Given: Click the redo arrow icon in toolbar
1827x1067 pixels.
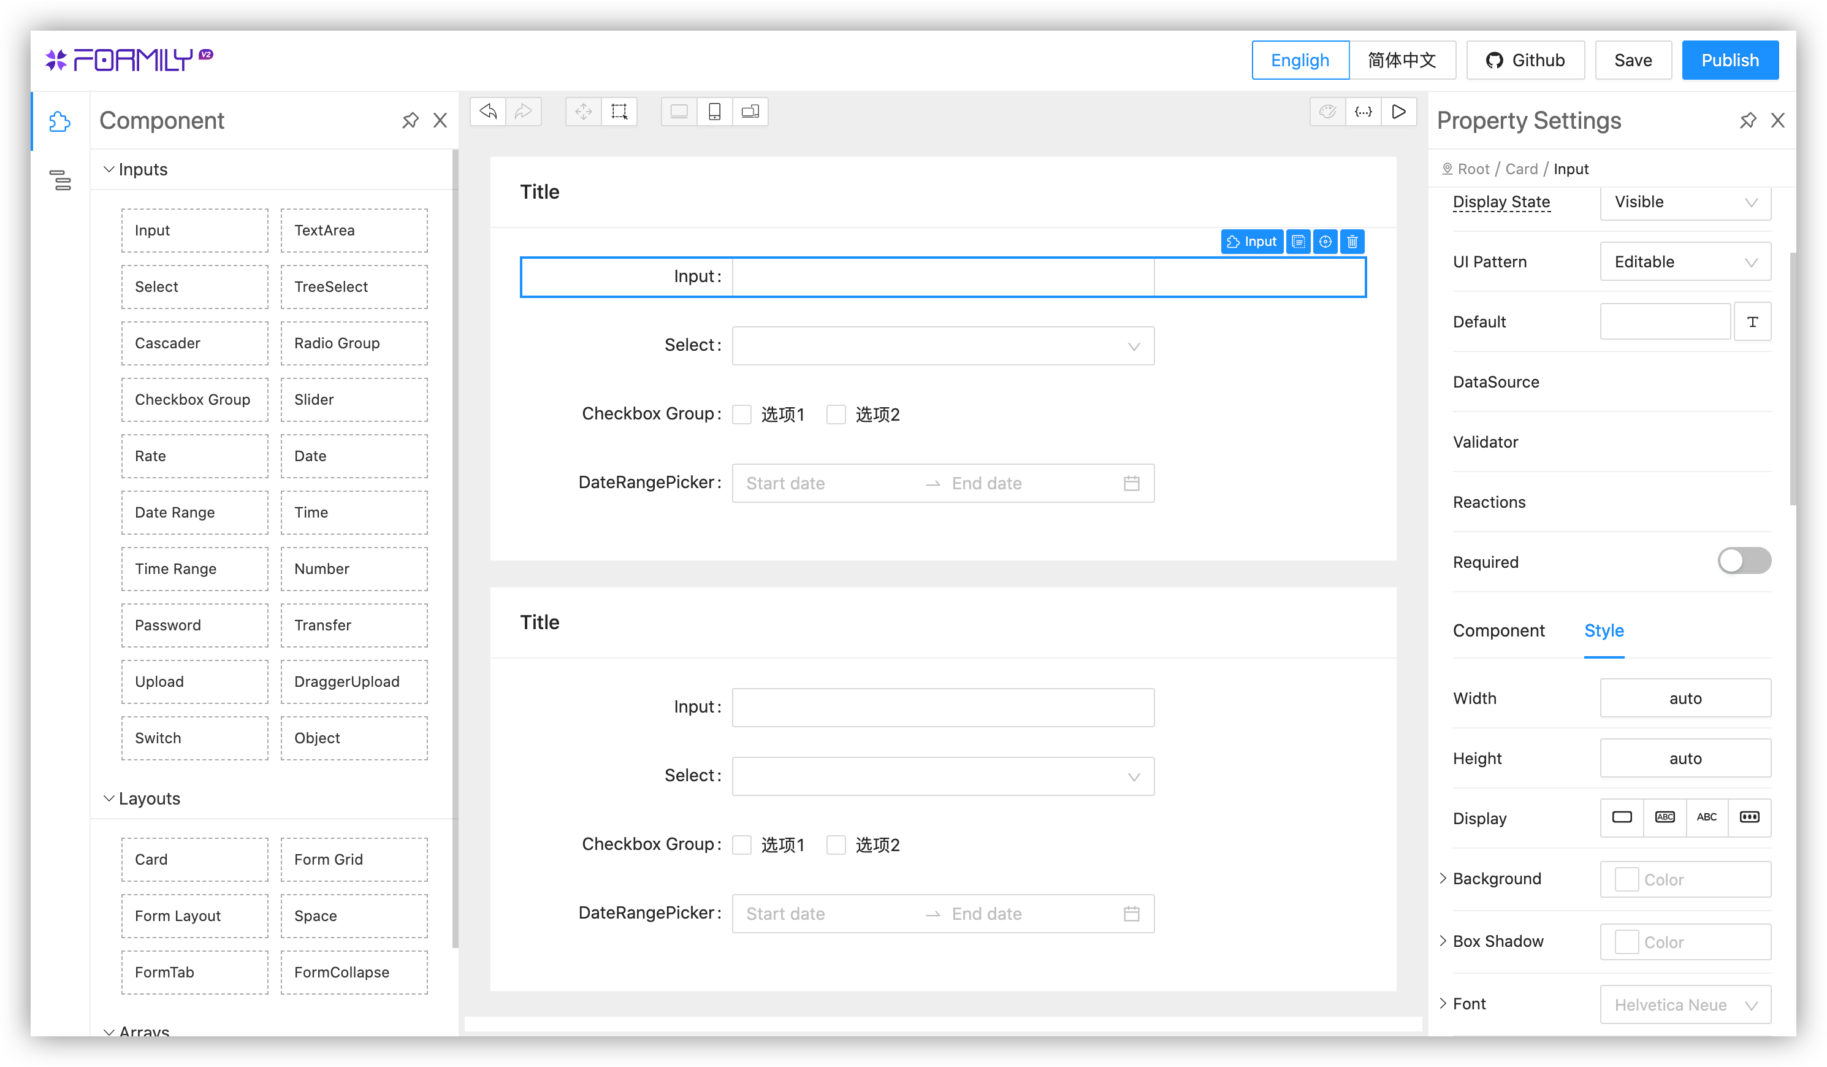Looking at the screenshot, I should coord(523,112).
